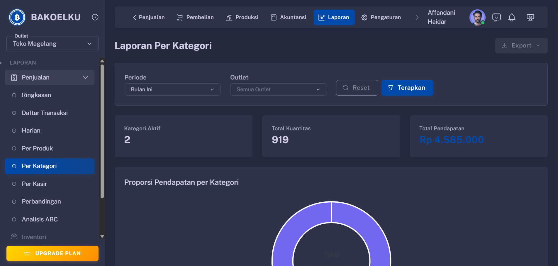Go to the Produksi tab

(x=242, y=17)
